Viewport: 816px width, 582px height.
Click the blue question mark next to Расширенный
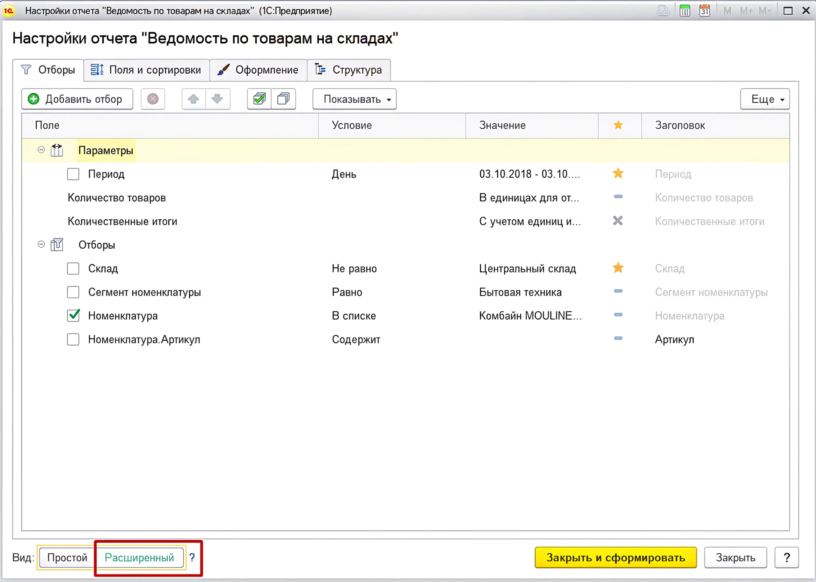tap(192, 557)
